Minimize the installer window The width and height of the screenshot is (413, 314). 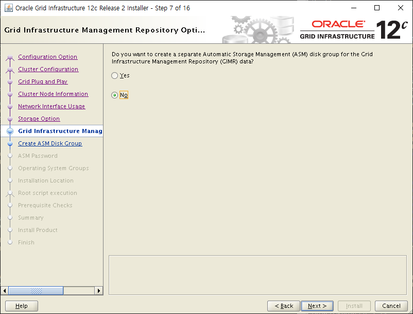pyautogui.click(x=354, y=8)
